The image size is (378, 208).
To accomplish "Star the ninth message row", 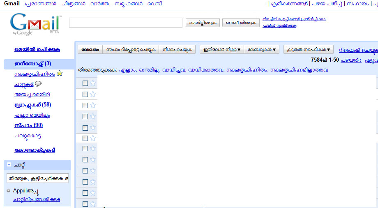I will [x=93, y=171].
